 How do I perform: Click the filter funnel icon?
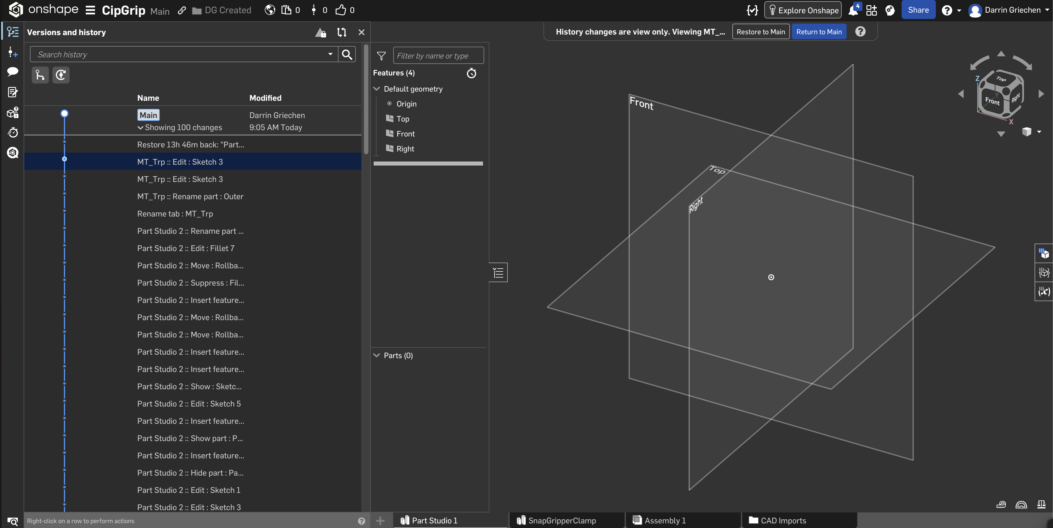pyautogui.click(x=381, y=56)
